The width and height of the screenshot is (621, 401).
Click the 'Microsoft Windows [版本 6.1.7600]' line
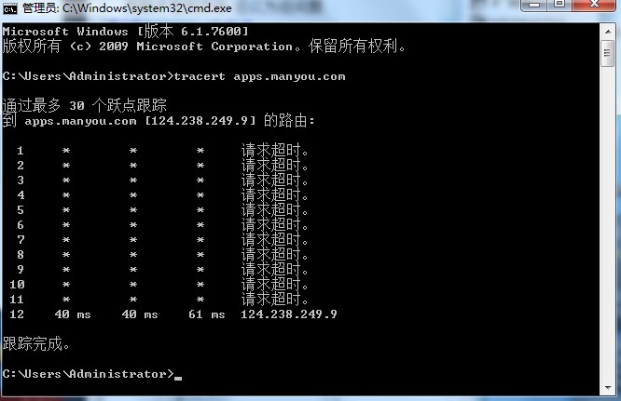[126, 32]
